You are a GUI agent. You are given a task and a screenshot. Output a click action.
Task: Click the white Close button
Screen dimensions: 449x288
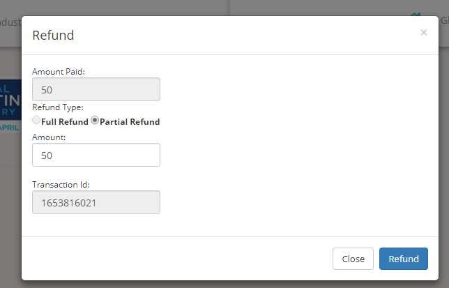point(353,259)
